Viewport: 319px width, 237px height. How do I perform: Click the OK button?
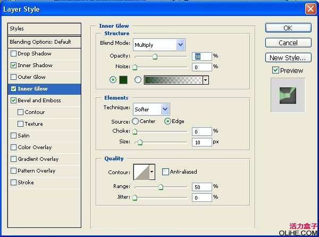[288, 28]
